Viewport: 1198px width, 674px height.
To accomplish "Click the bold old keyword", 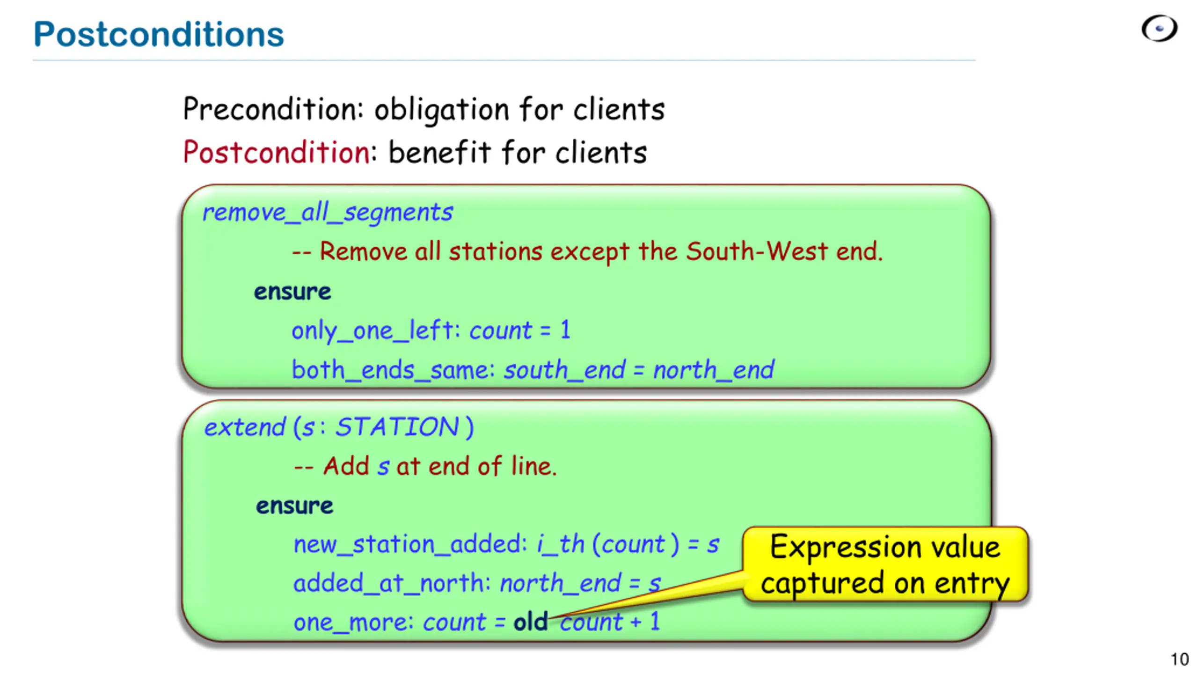I will (x=530, y=622).
